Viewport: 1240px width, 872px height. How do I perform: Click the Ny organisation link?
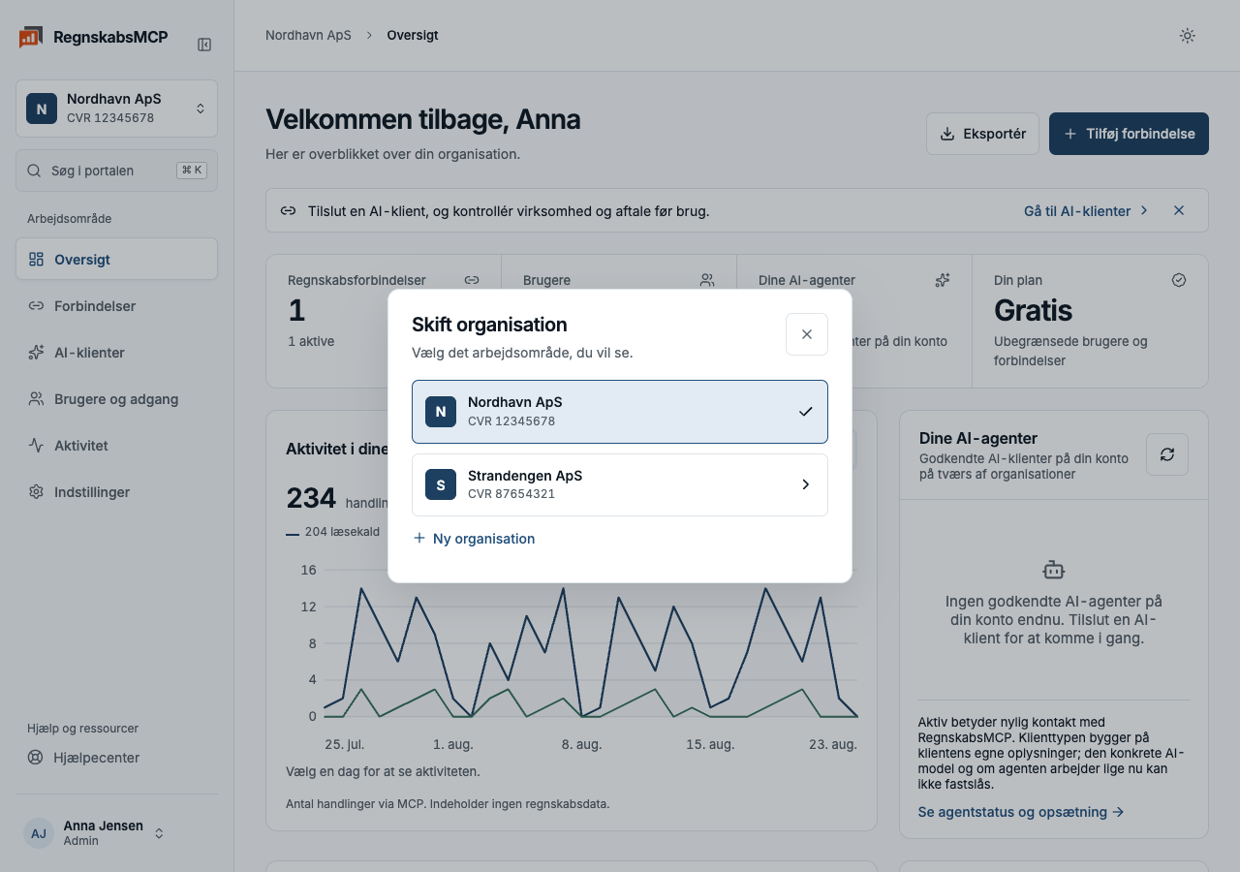pyautogui.click(x=474, y=539)
